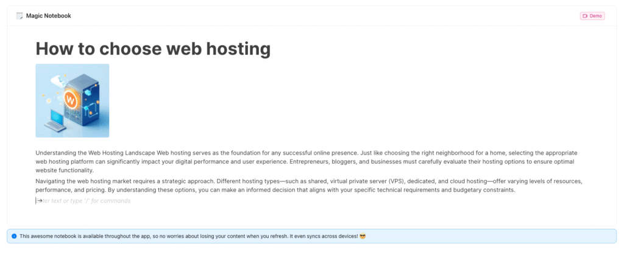Open the Demo button
The image size is (624, 255).
(x=592, y=16)
